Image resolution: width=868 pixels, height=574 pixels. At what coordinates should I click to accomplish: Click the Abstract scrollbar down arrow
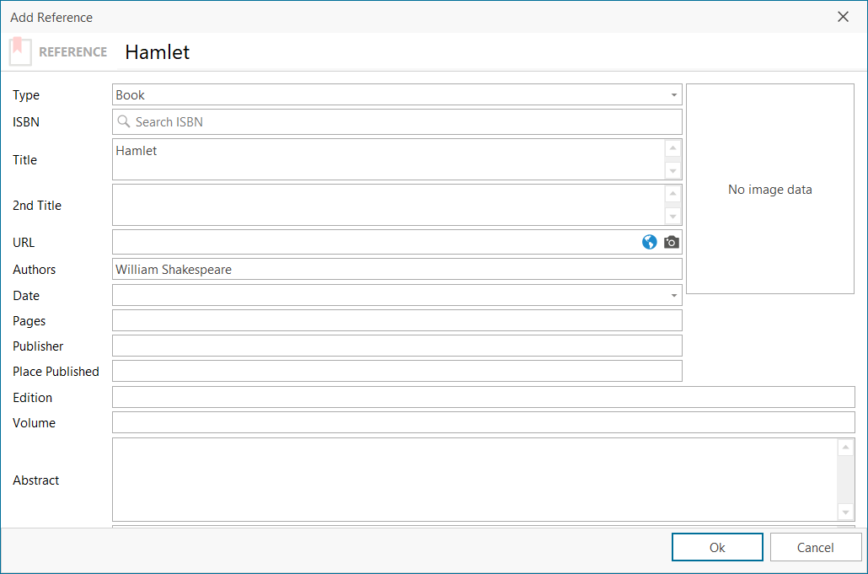[x=845, y=512]
